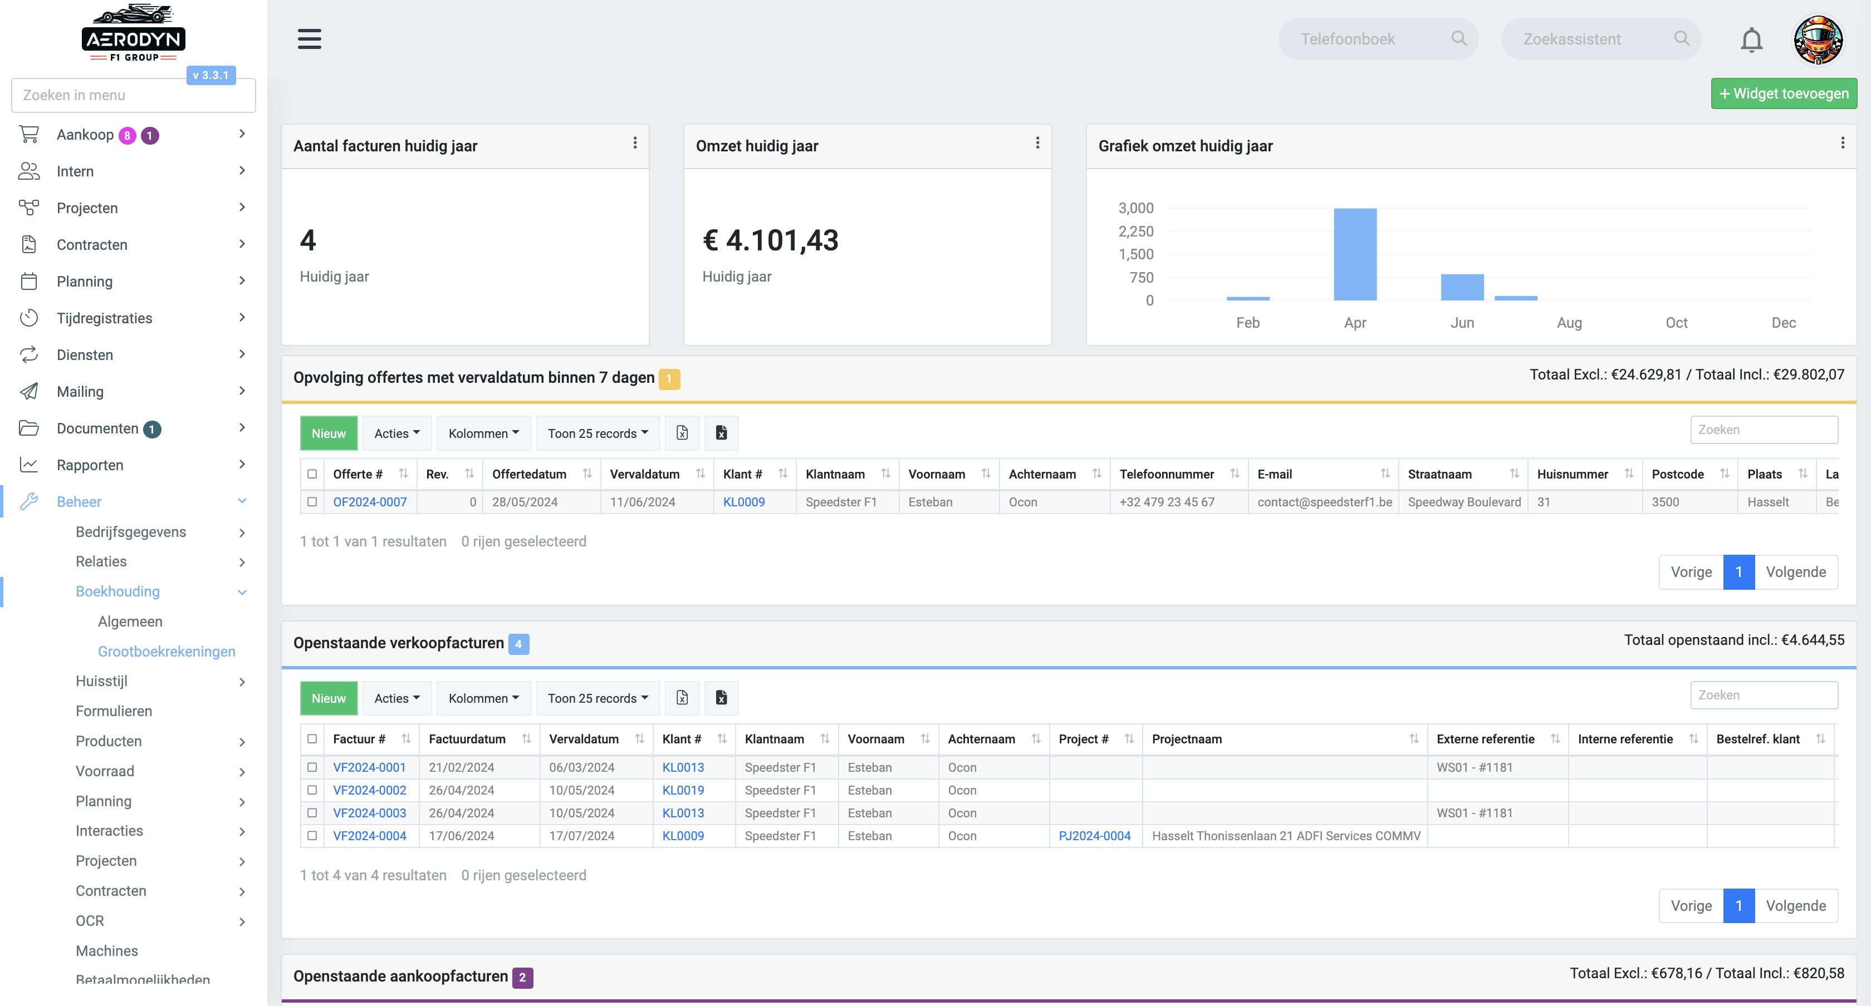Open the Kolommen dropdown in offertes toolbar
The width and height of the screenshot is (1871, 1006).
coord(484,432)
